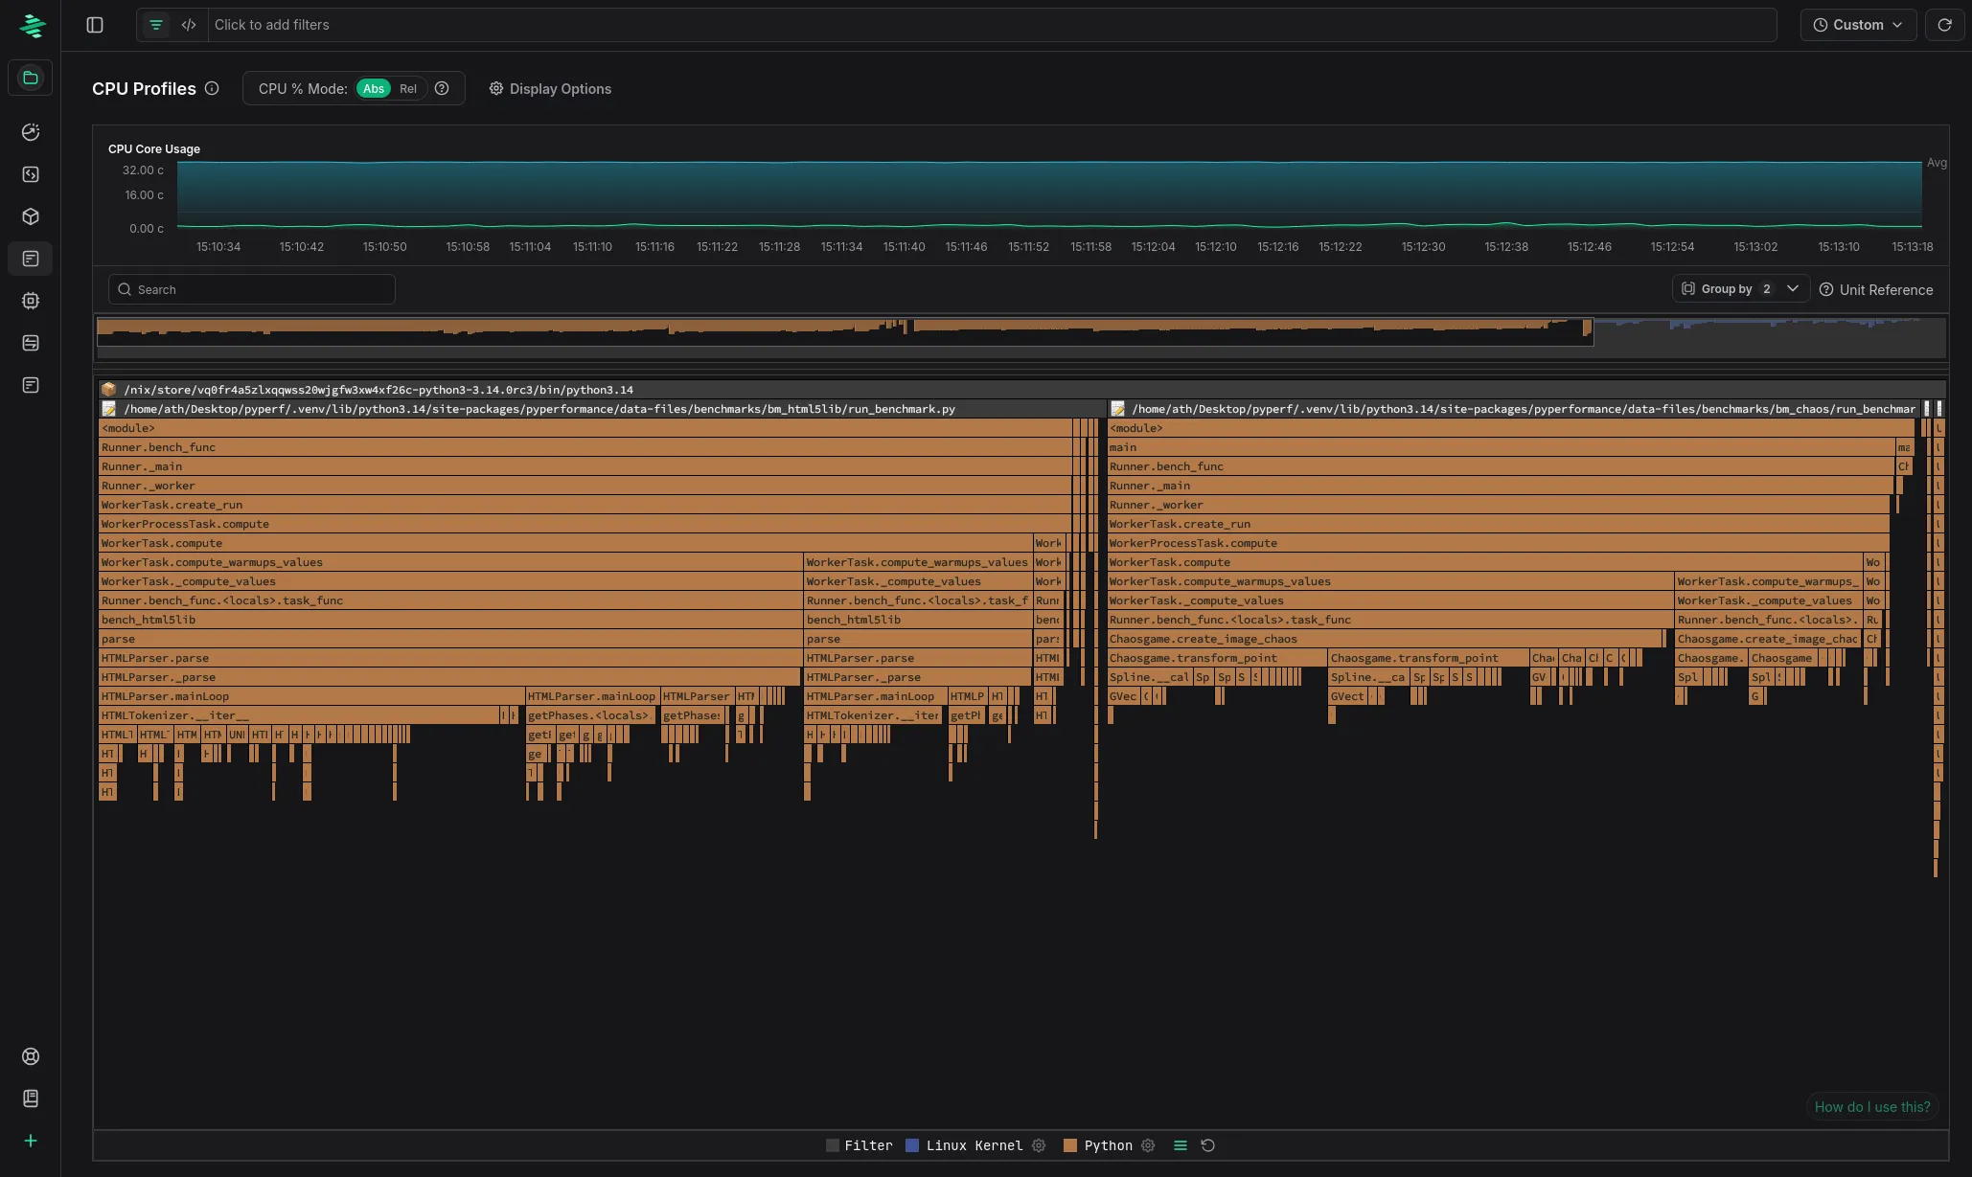Viewport: 1972px width, 1177px height.
Task: Open the debug/CPU icon in the sidebar
Action: point(31,301)
